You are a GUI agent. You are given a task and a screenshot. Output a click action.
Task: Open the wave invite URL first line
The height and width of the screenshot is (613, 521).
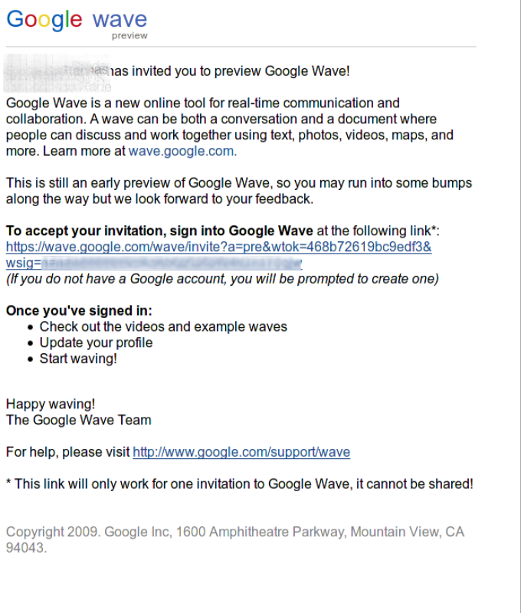click(x=219, y=247)
